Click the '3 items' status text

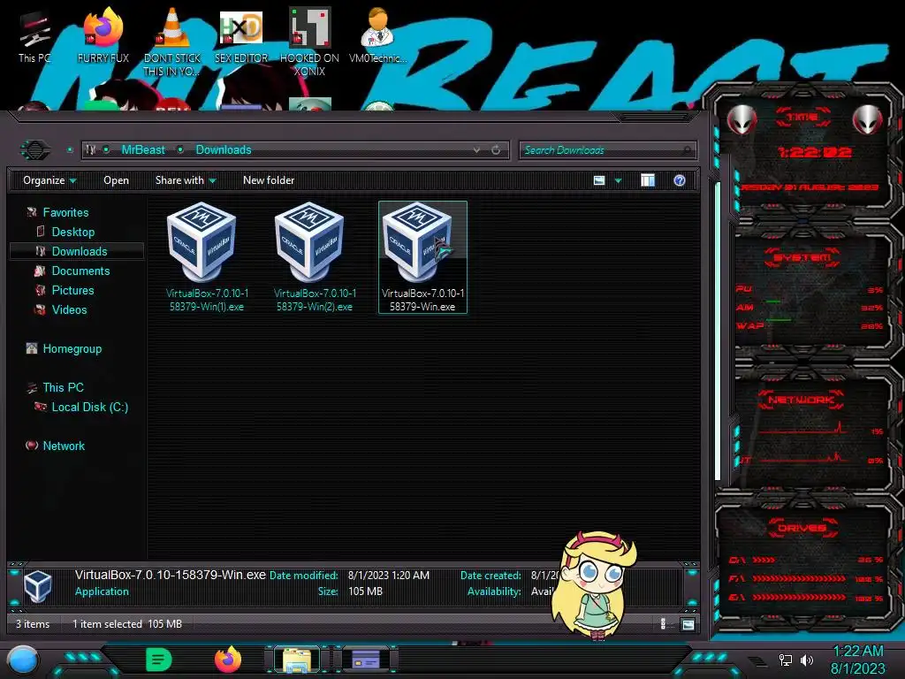coord(33,624)
